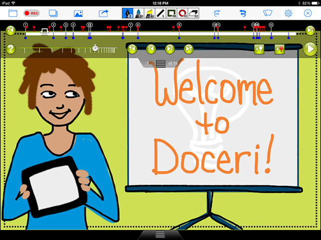Screen dimensions: 321x240
Task: Select slide marker 15 on the timeline
Action: (x=271, y=25)
